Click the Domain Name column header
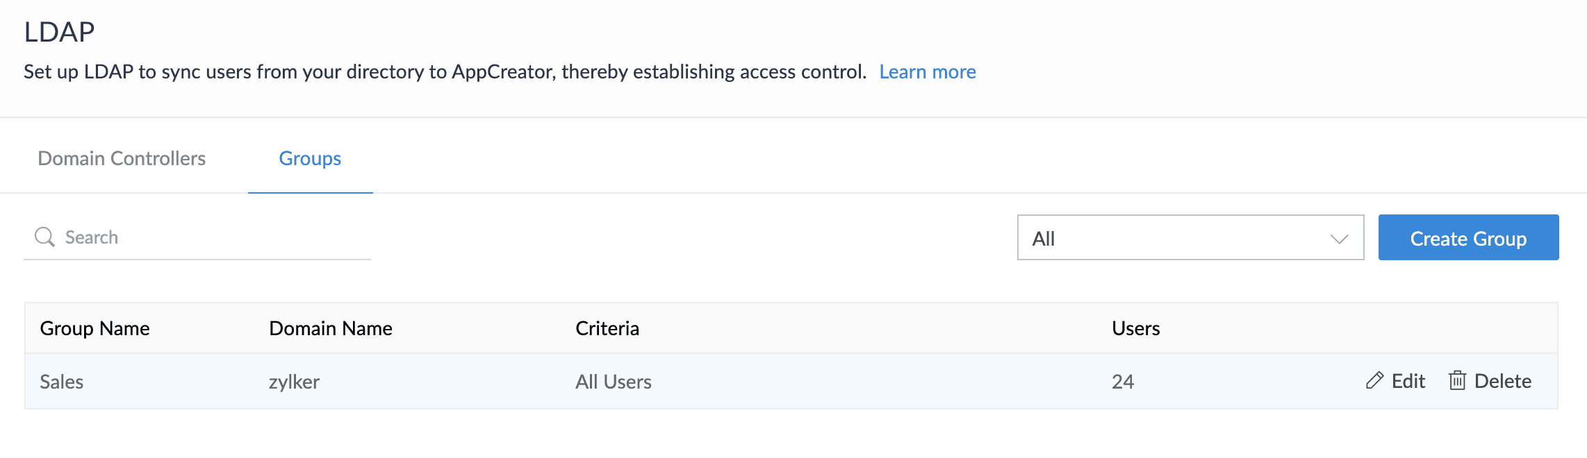The image size is (1587, 458). click(331, 328)
